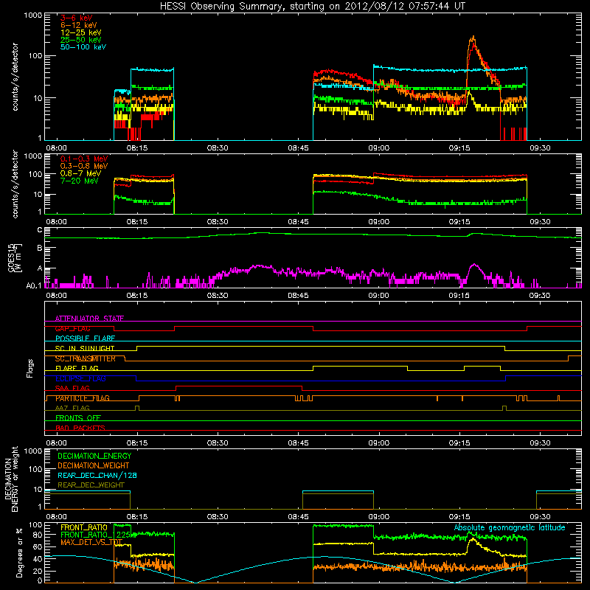This screenshot has width=590, height=590.
Task: Click the 0.3-0.8 MeV legend label
Action: [x=84, y=166]
